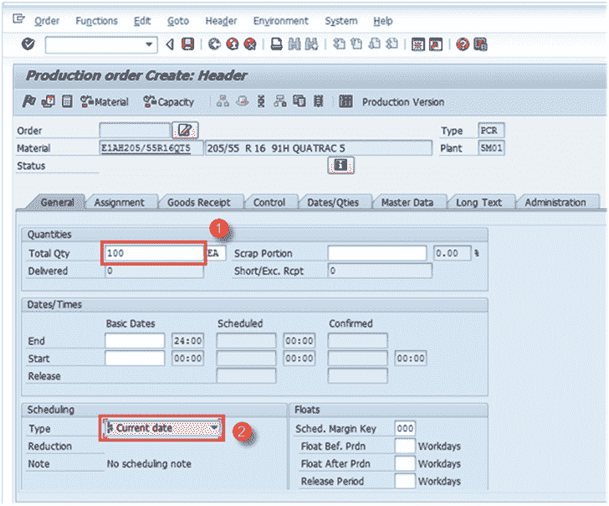Click the scrap percentage 0.00 field

click(x=452, y=253)
